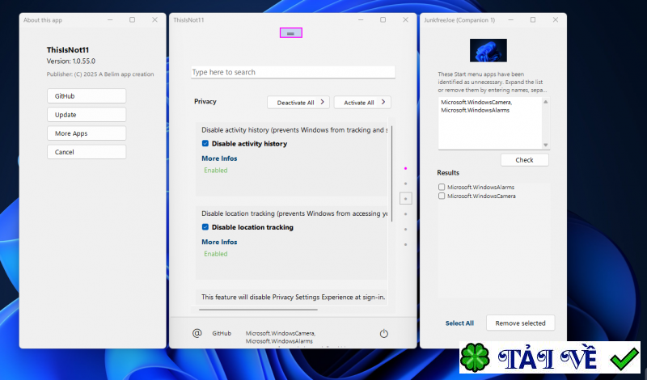Click the @ icon in bottom bar

click(x=197, y=333)
